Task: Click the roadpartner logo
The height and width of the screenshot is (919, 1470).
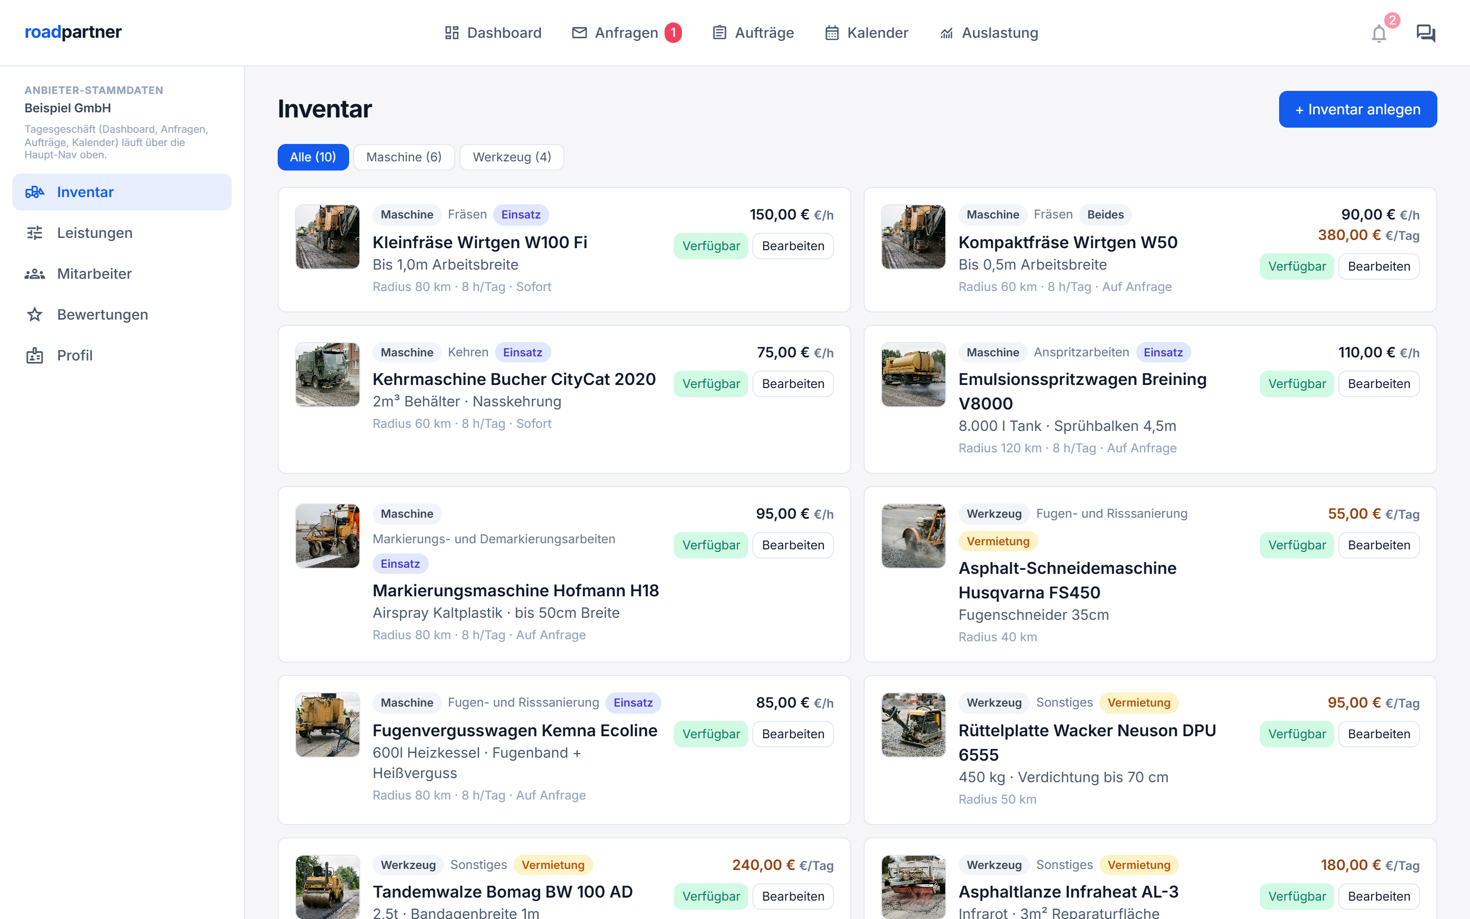Action: pos(73,32)
